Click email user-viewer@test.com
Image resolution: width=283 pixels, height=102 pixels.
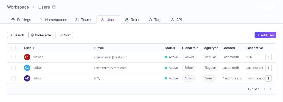(111, 57)
